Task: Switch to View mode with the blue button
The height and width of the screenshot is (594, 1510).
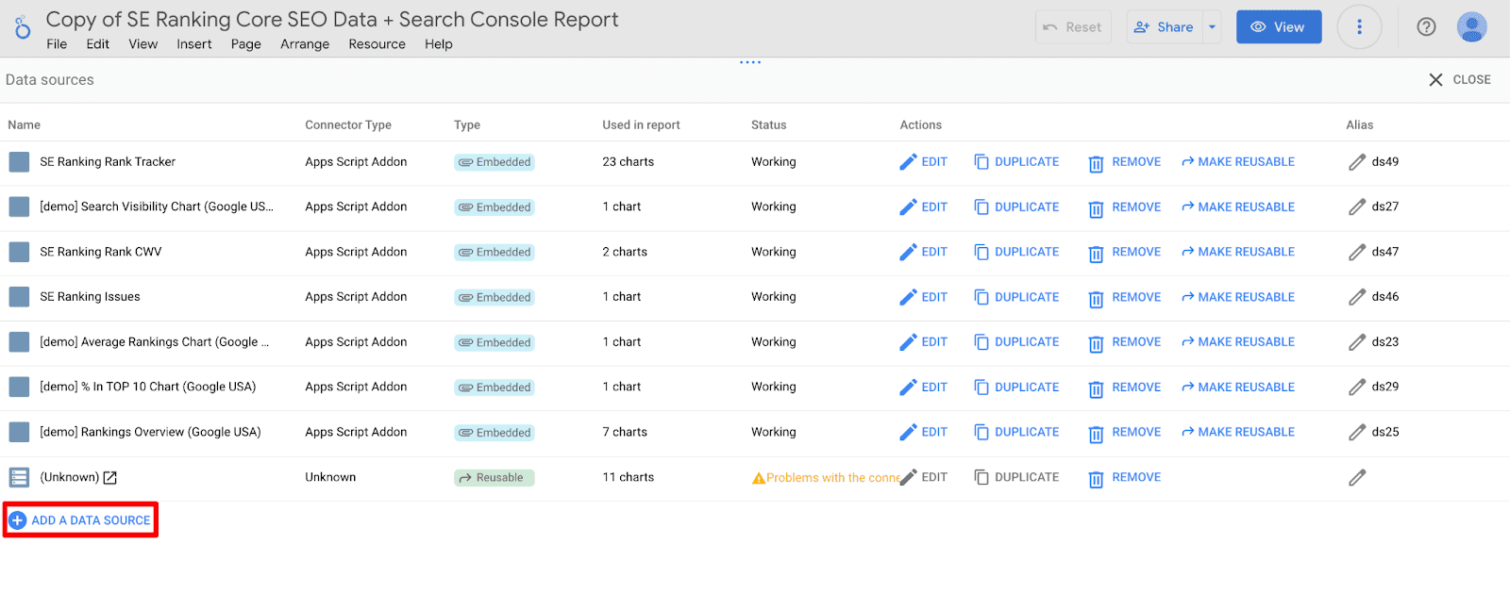Action: pos(1279,27)
